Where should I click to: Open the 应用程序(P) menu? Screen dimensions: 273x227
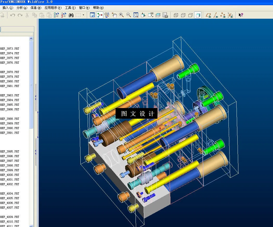click(53, 8)
